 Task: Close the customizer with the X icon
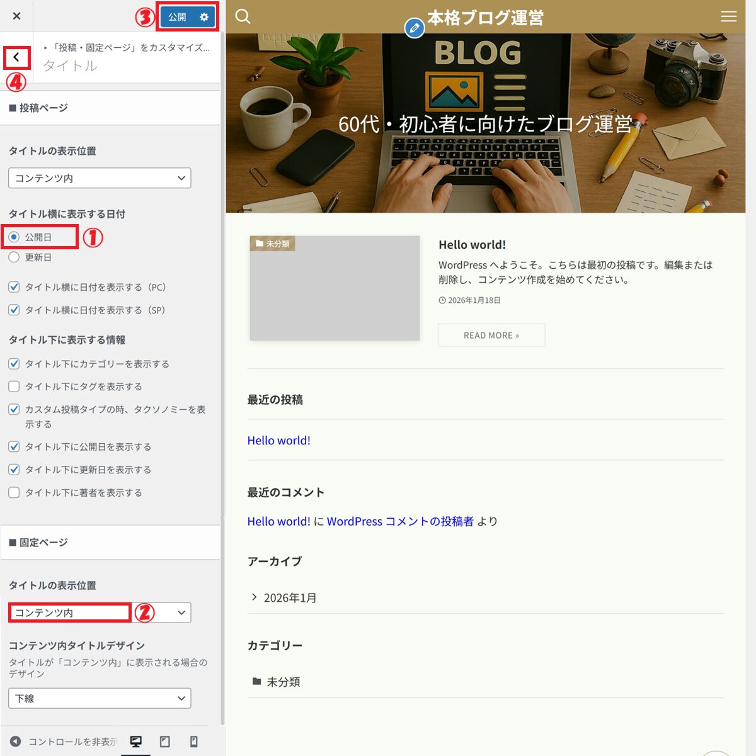pos(17,16)
